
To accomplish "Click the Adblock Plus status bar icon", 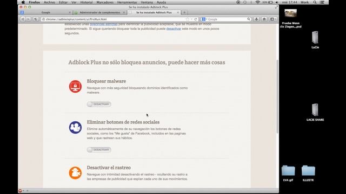I will (20, 191).
